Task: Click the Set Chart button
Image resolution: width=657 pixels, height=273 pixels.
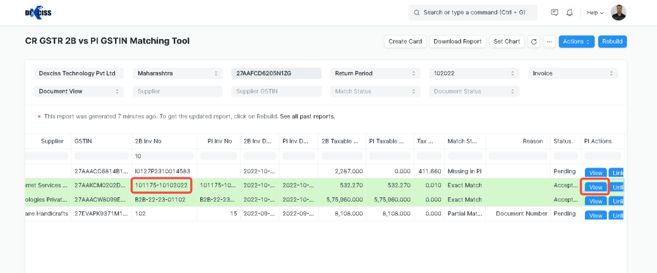Action: coord(507,42)
